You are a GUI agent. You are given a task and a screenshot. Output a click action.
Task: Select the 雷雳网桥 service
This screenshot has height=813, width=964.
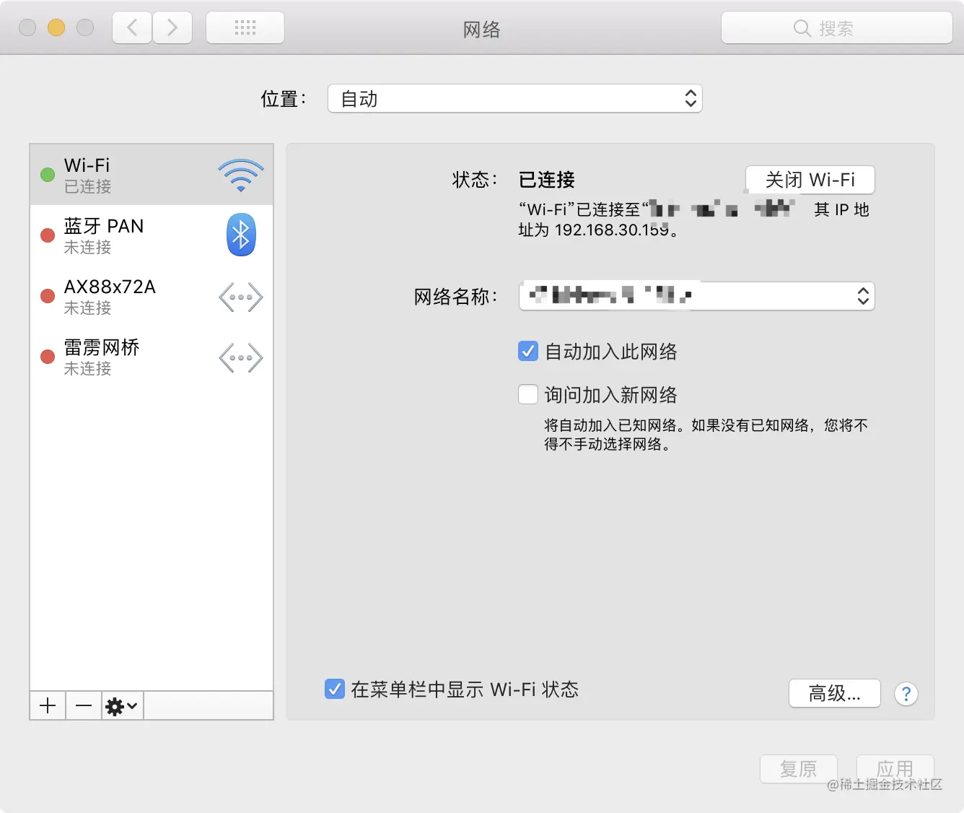coord(152,357)
